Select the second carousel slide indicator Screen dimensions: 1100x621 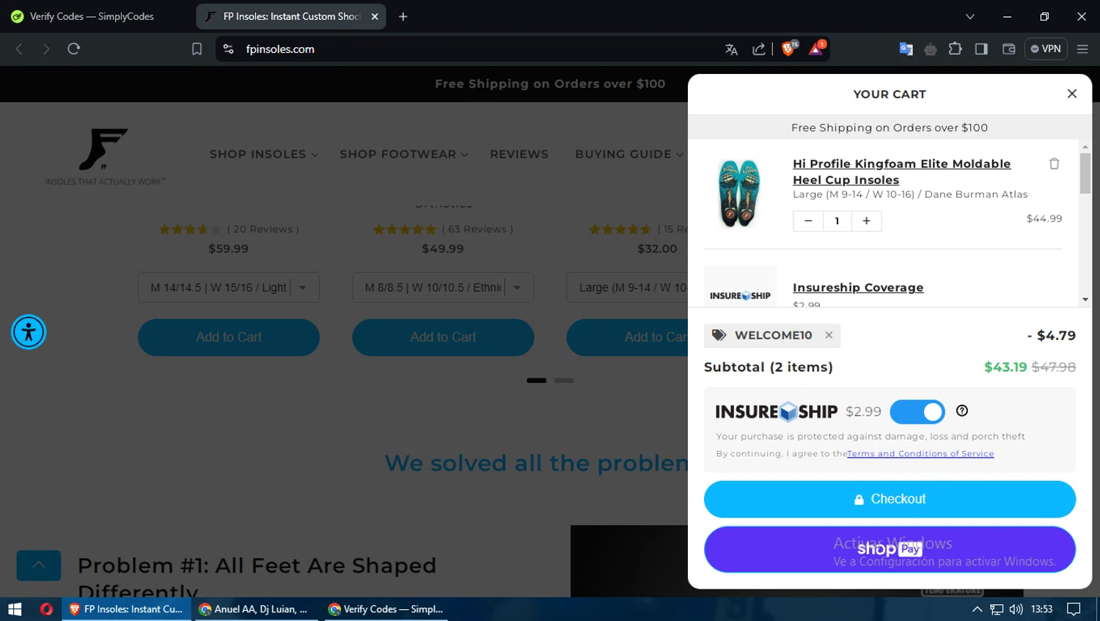pos(564,381)
